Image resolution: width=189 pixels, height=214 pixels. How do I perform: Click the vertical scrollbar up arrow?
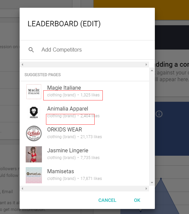(152, 70)
